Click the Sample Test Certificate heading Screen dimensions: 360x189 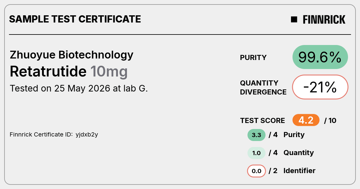75,19
